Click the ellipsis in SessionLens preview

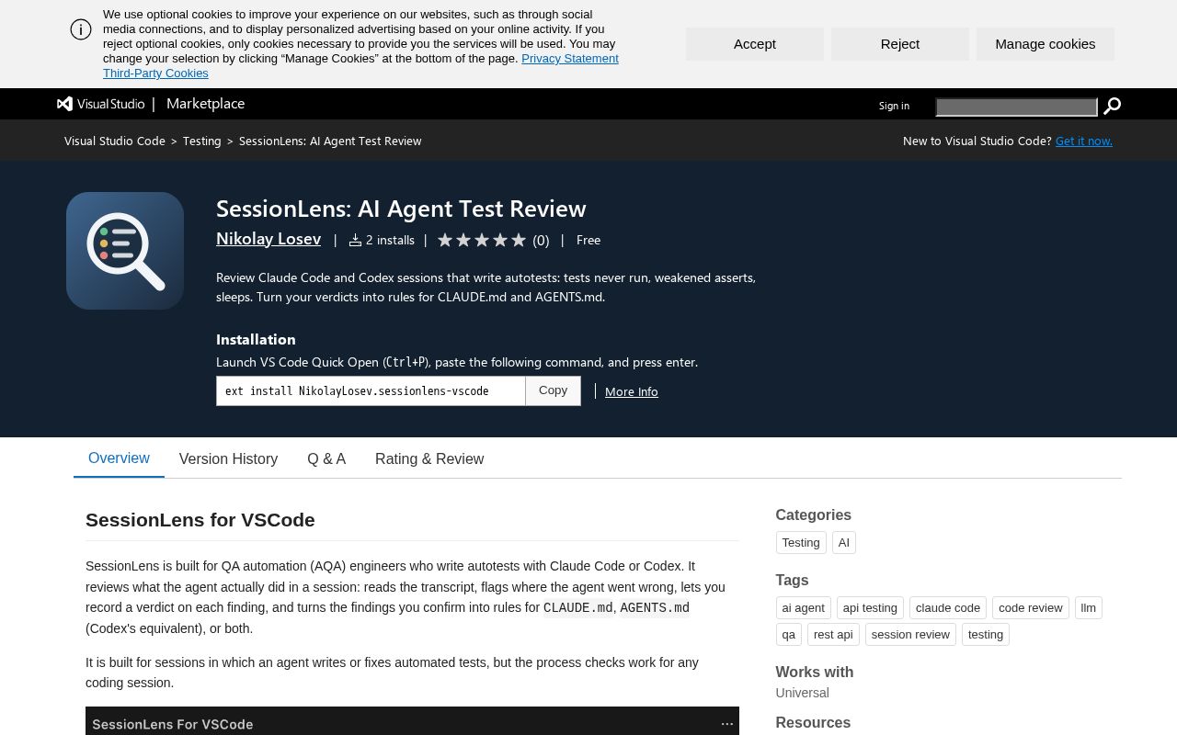tap(727, 724)
